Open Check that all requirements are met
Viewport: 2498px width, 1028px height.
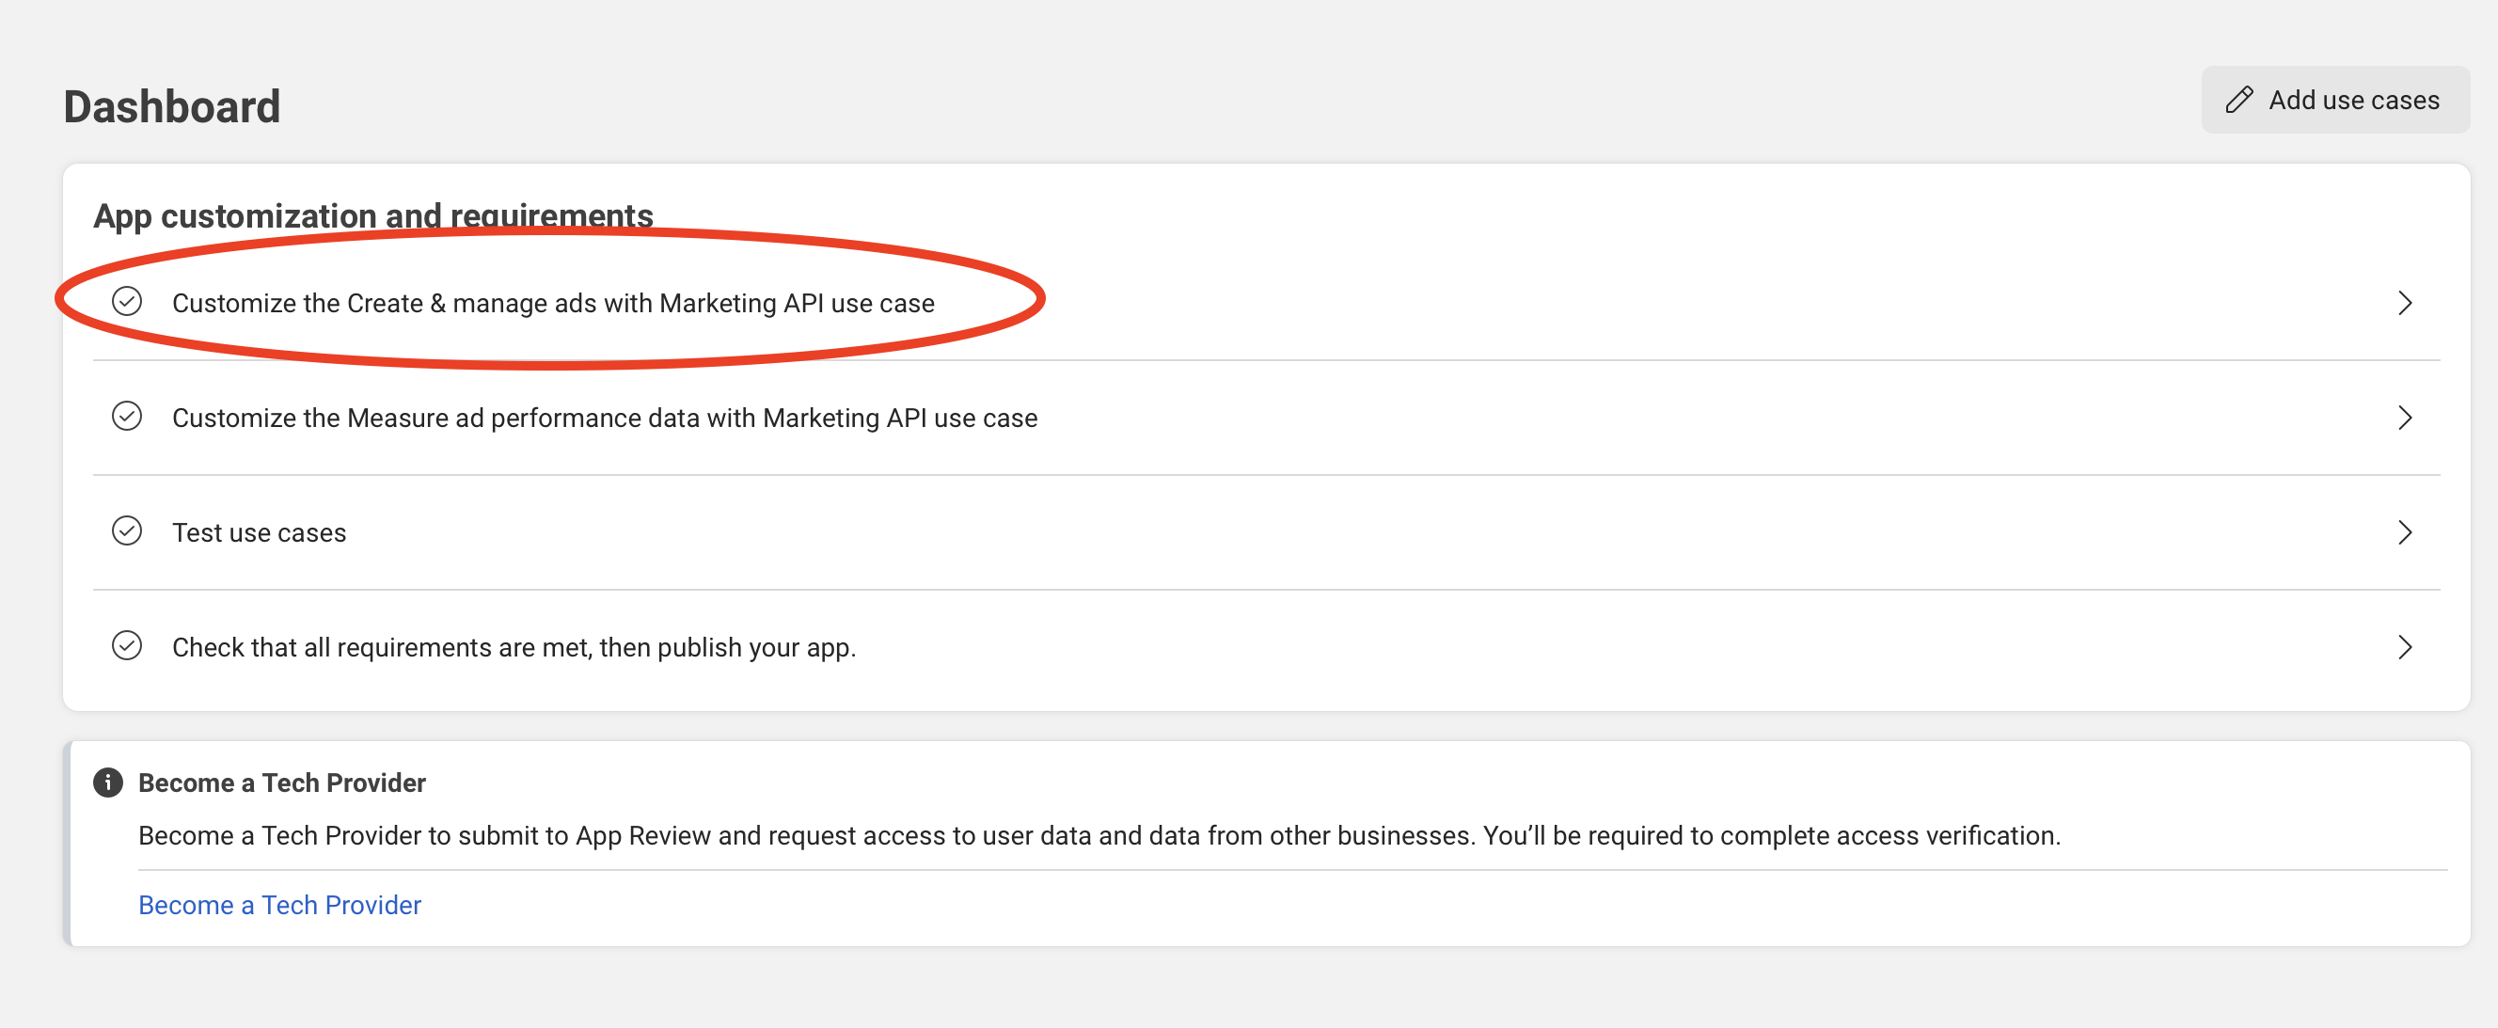(514, 647)
